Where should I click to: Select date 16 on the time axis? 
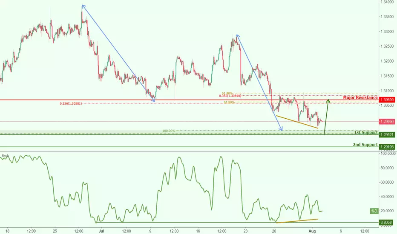[x=198, y=231]
